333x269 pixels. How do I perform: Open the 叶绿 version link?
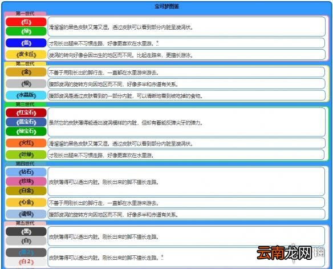point(26,155)
